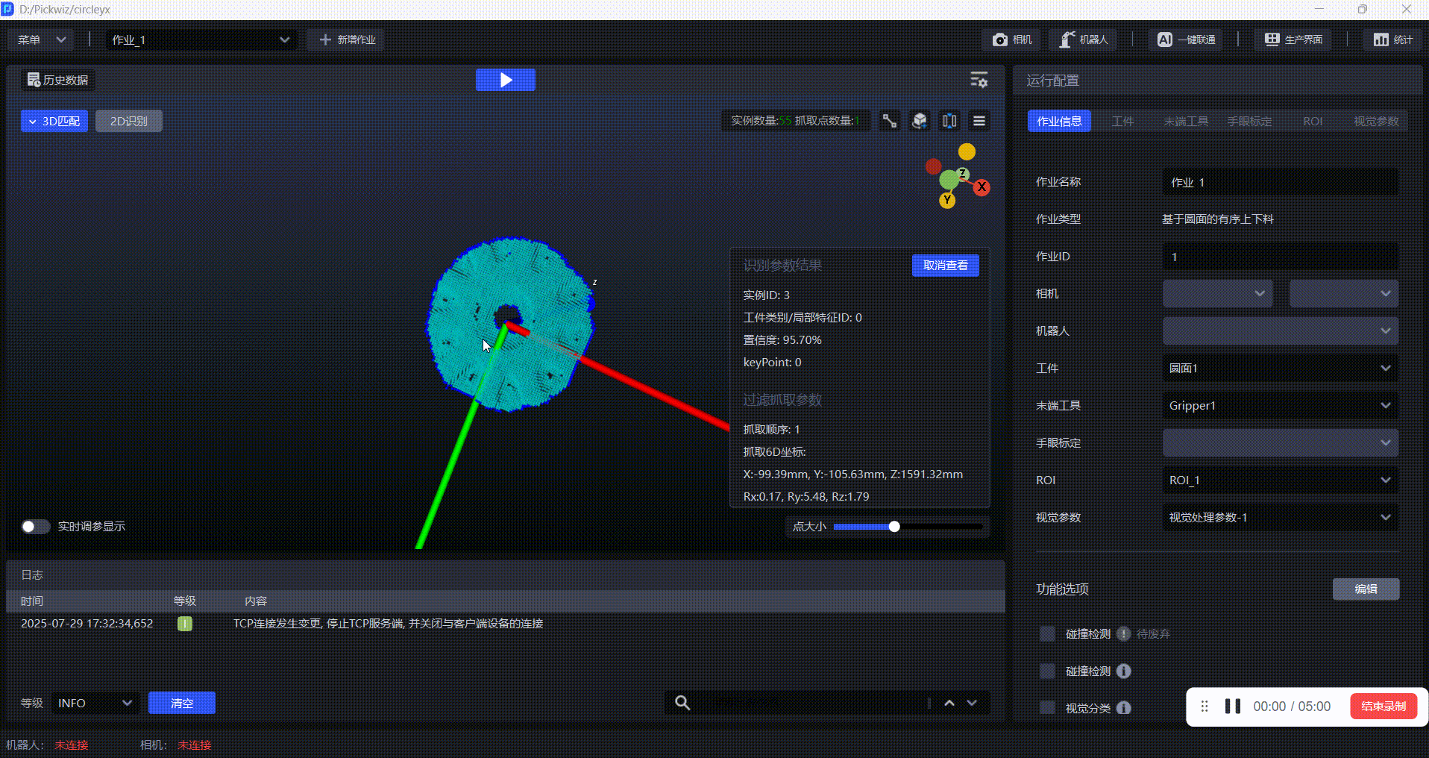
Task: Toggle the 实时调参显示 switch
Action: click(x=35, y=527)
